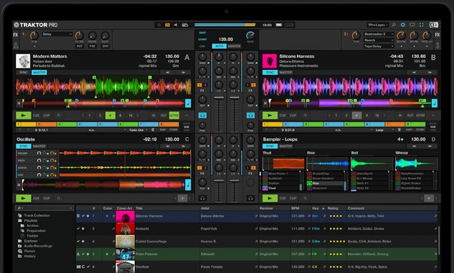Open search options dropdown in browser
Viewport: 454px width, 273px height.
tap(20, 208)
